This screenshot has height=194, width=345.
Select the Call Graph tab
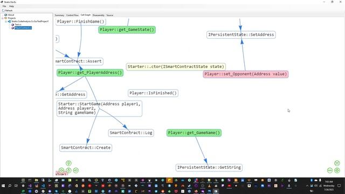(86, 15)
